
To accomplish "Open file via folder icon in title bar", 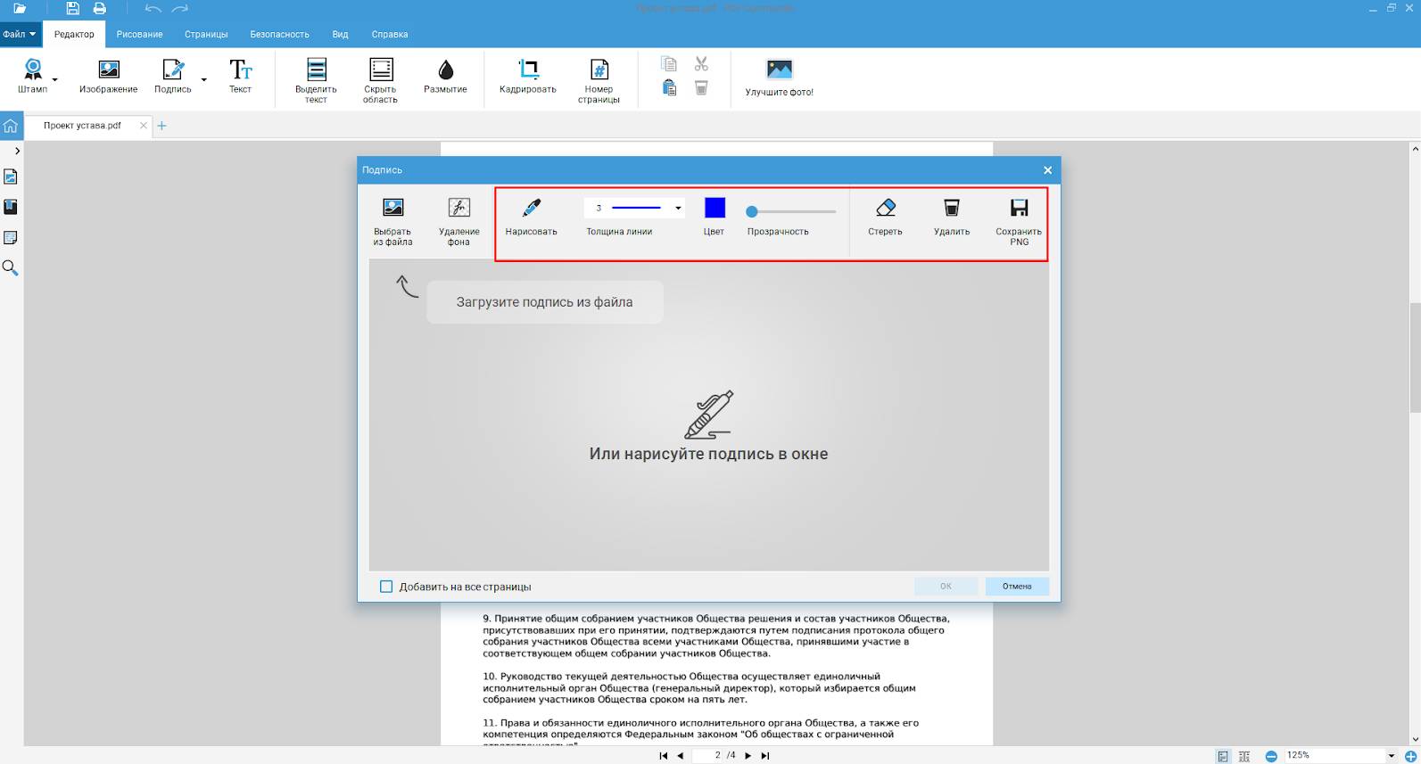I will tap(20, 9).
